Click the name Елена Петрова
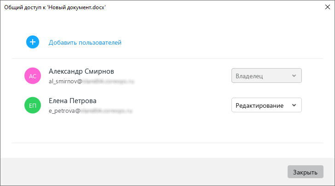 click(73, 101)
